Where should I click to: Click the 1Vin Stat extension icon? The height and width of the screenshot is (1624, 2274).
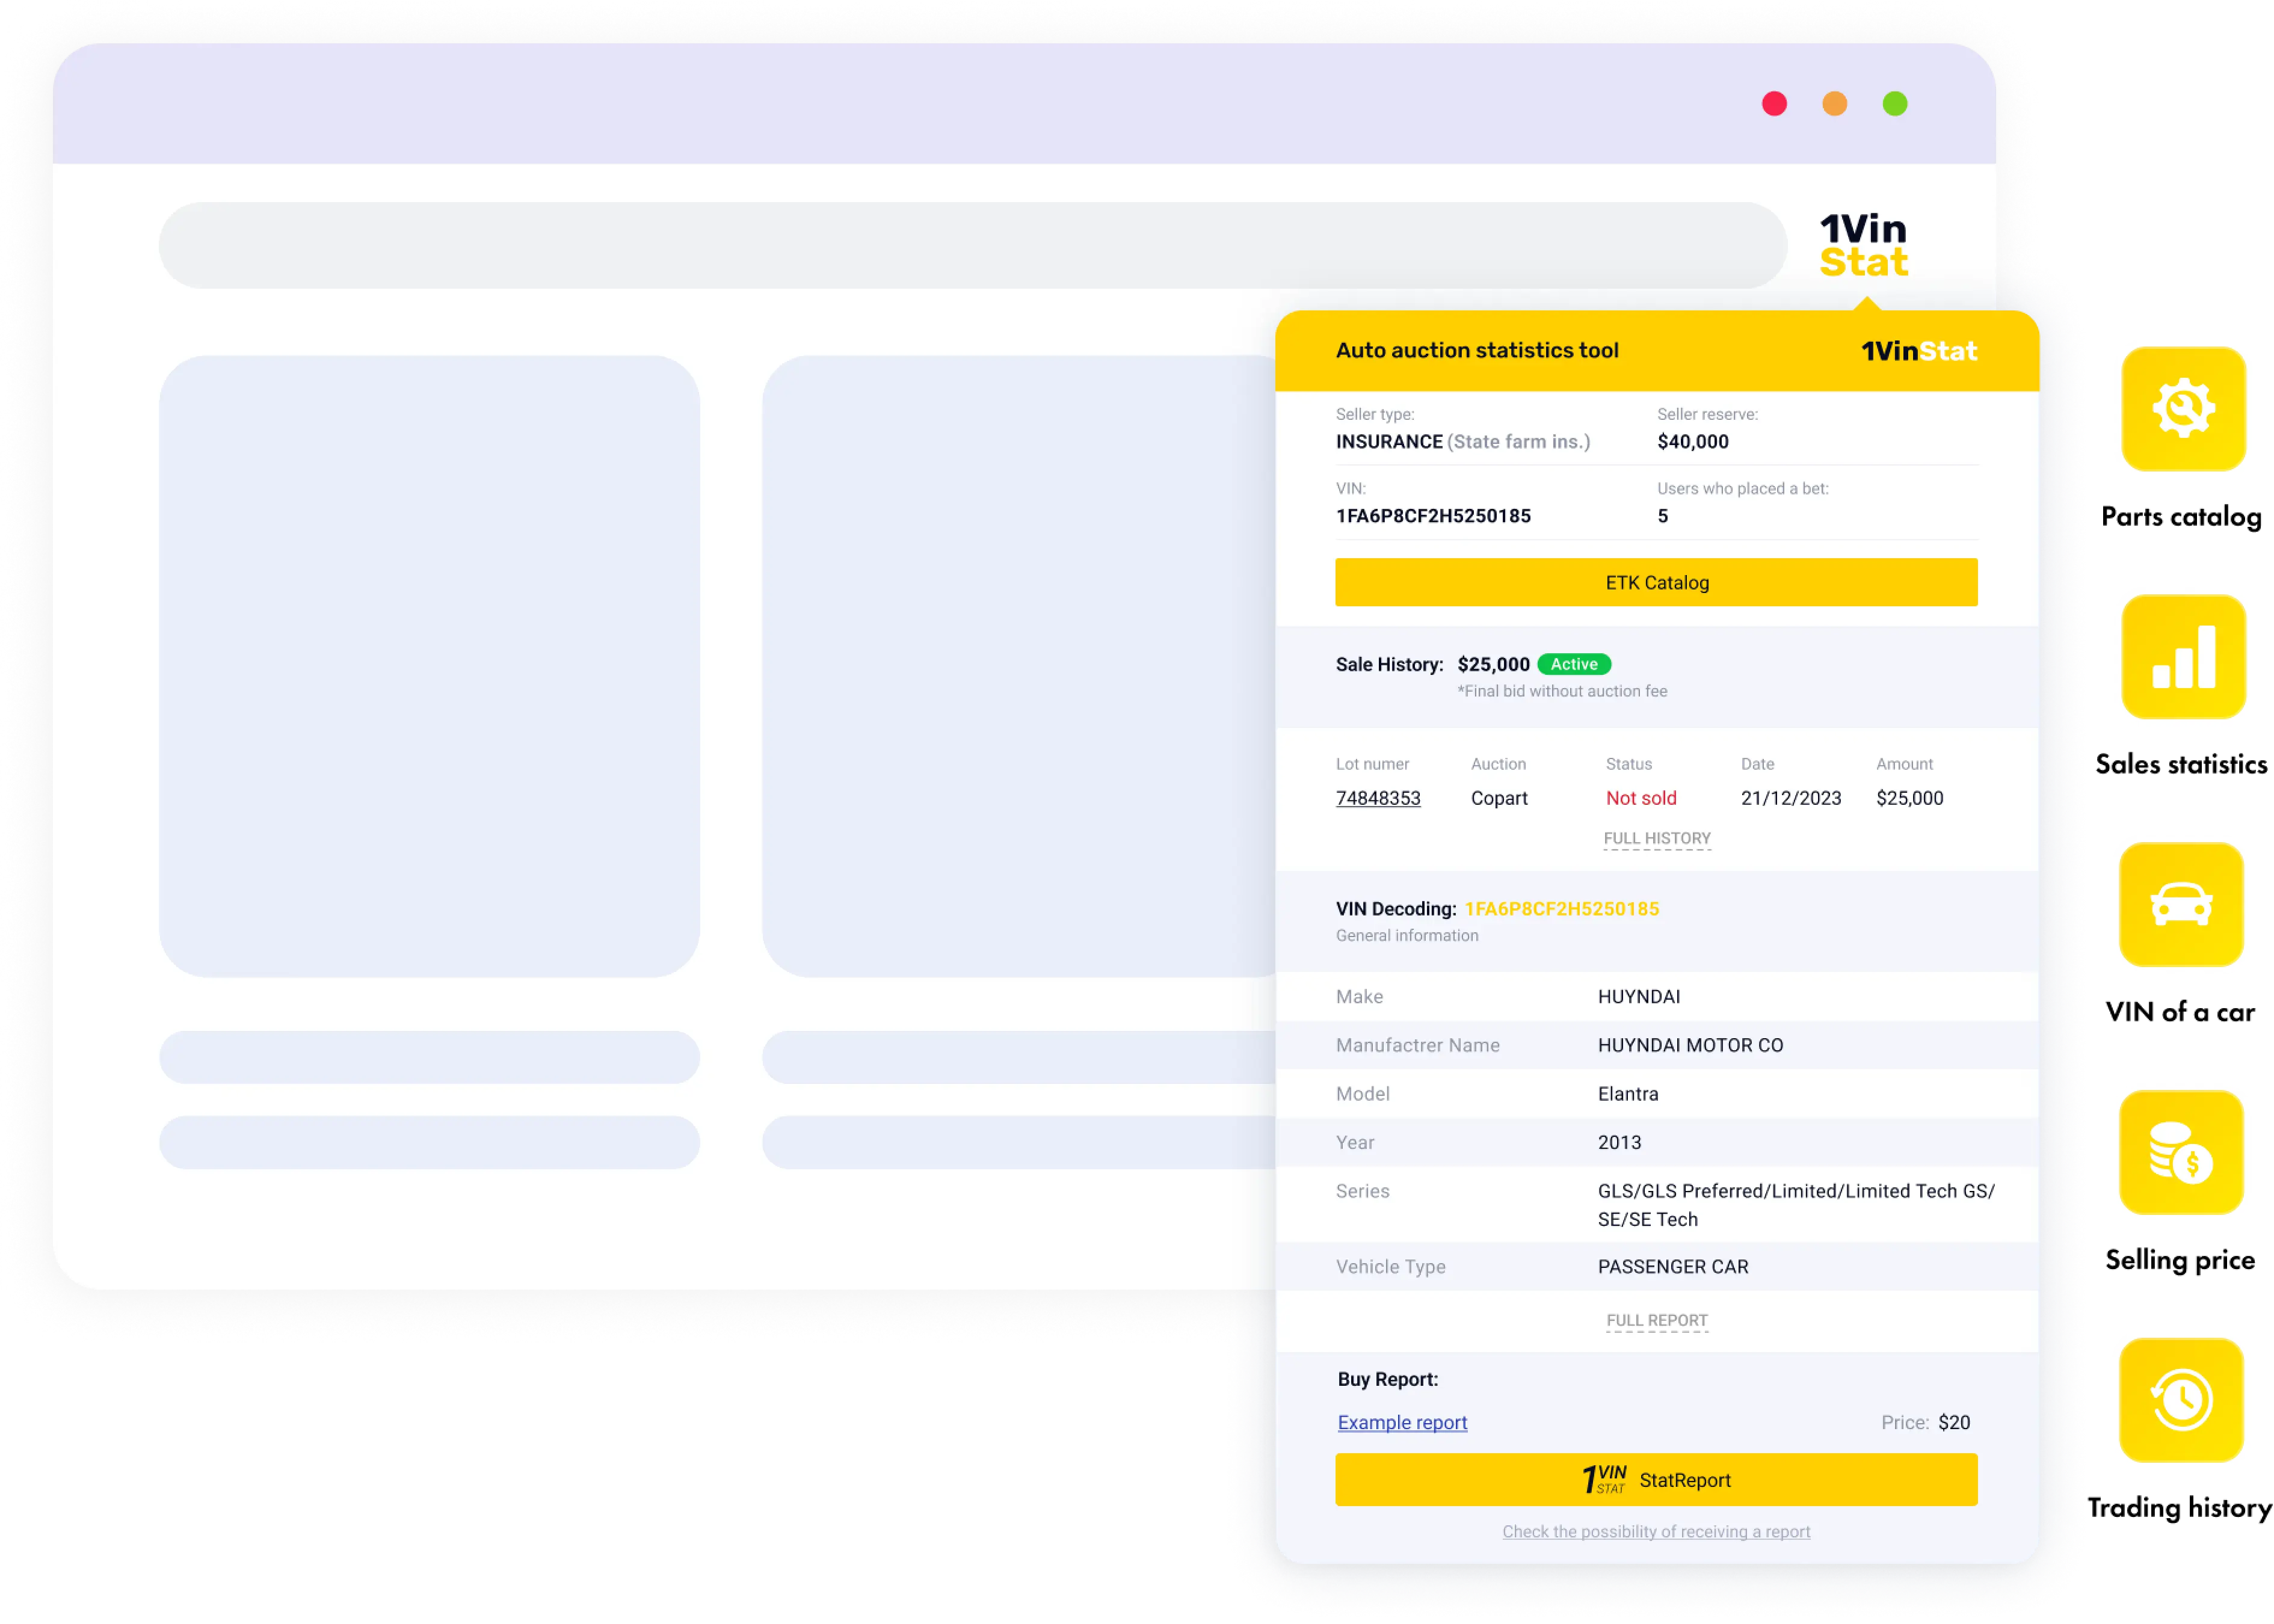pyautogui.click(x=1863, y=245)
